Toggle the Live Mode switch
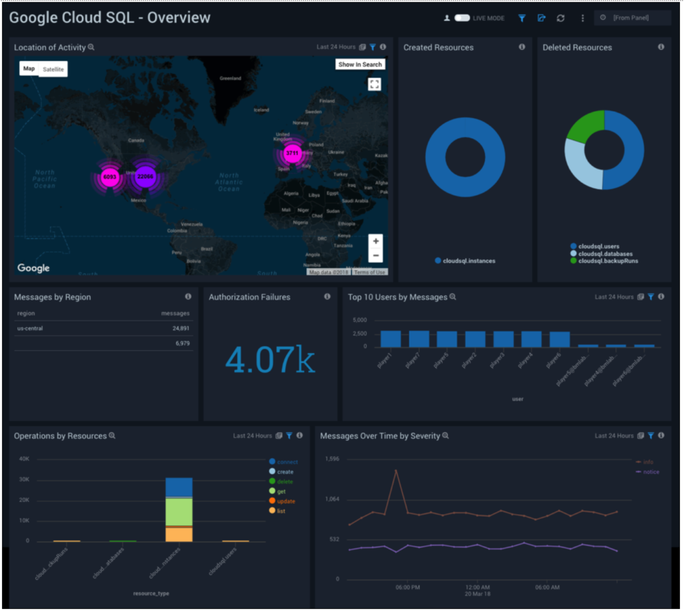 click(x=462, y=18)
